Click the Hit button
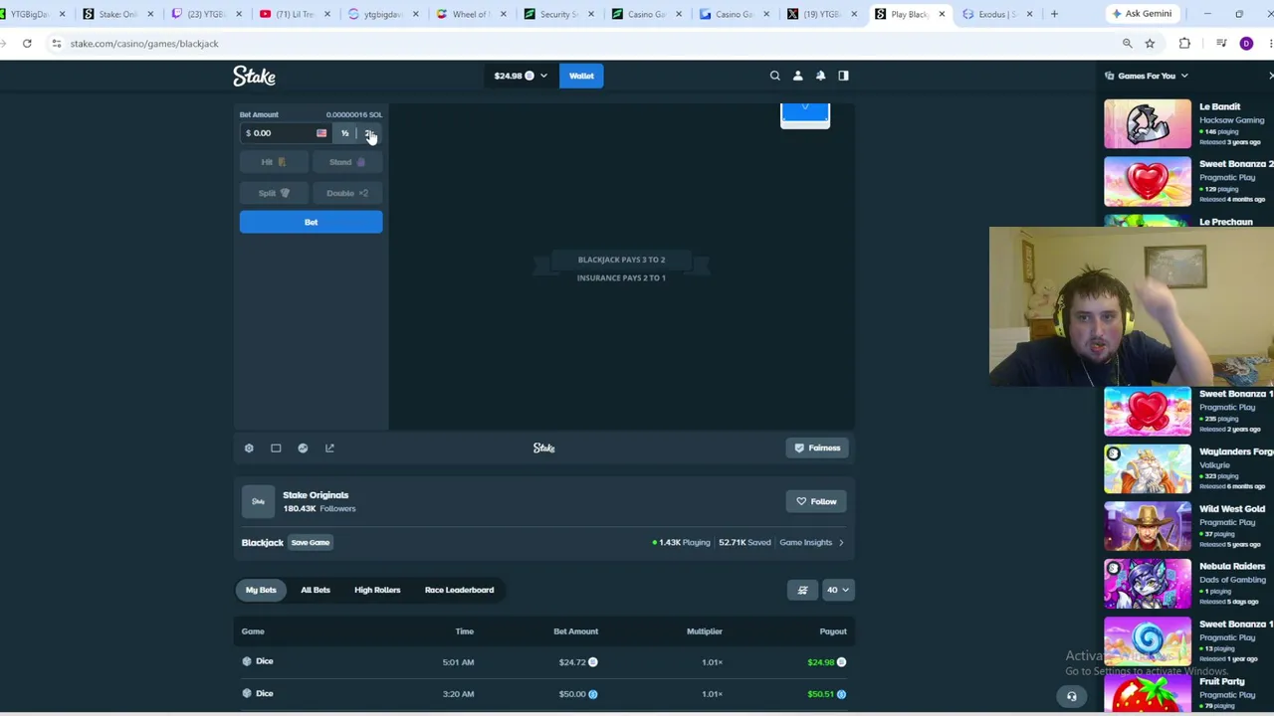The image size is (1274, 716). pos(274,162)
